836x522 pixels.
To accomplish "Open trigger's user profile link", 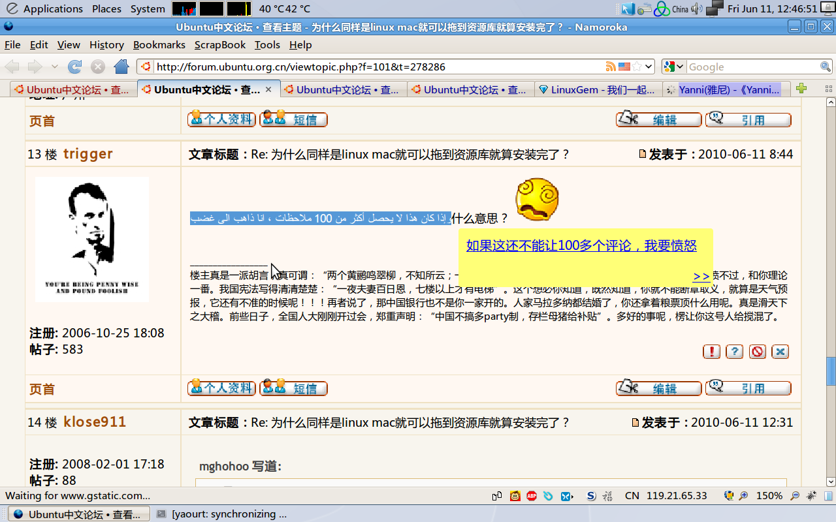I will (88, 154).
